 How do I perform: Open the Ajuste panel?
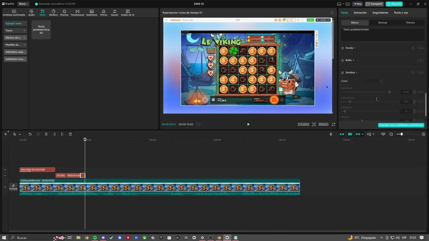(115, 13)
